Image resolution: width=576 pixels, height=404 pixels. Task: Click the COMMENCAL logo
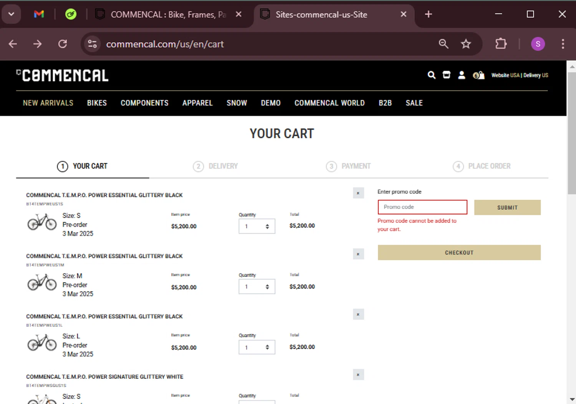62,76
